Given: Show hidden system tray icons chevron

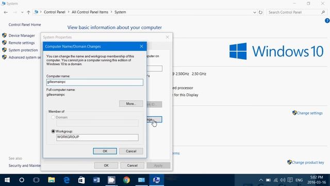Looking at the screenshot, I should [261, 180].
